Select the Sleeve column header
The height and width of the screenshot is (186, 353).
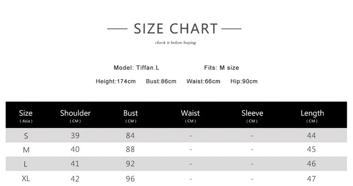pos(252,116)
